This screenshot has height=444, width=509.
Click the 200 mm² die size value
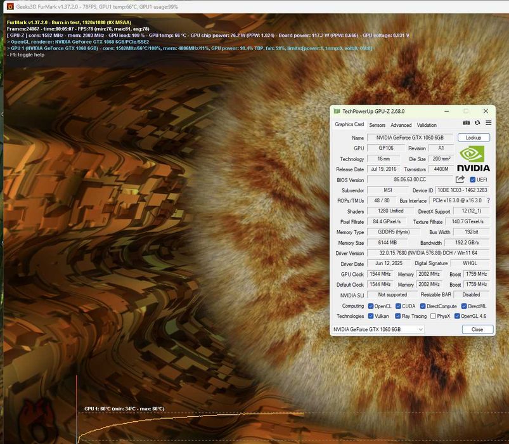(441, 159)
